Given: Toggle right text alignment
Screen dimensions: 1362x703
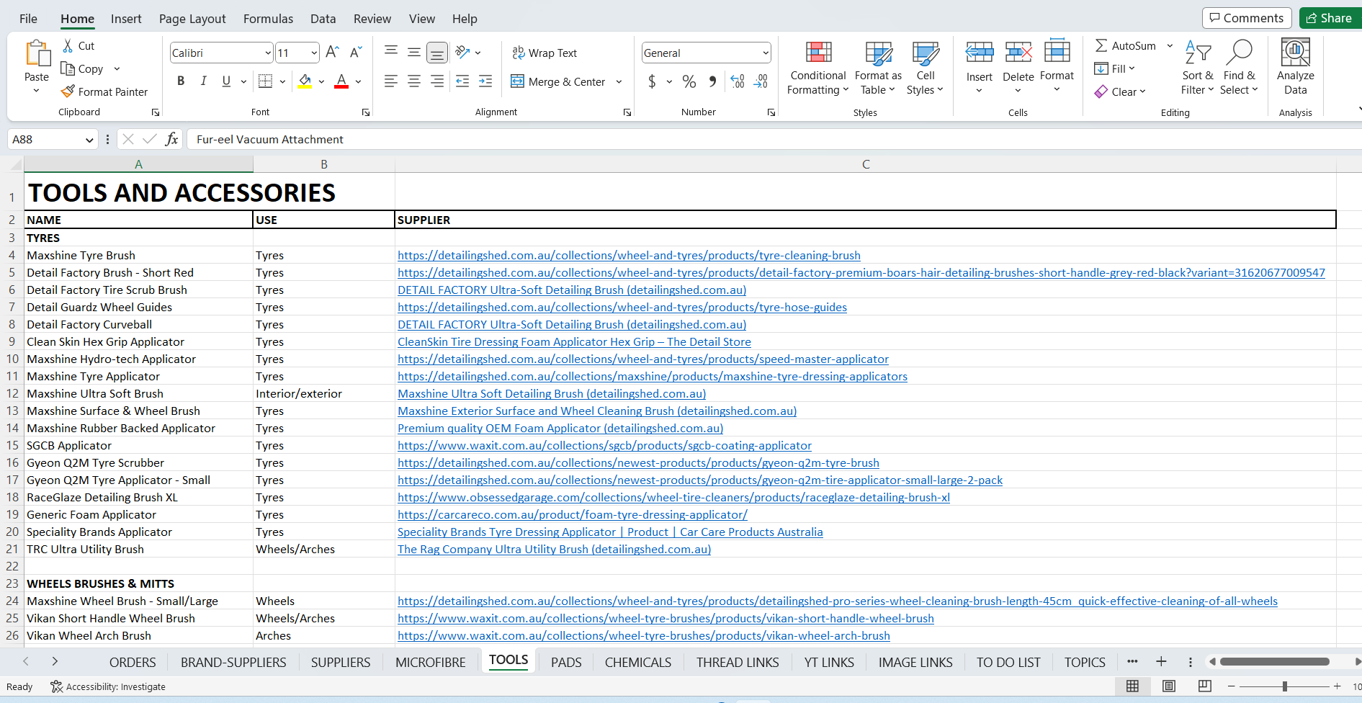Looking at the screenshot, I should tap(437, 81).
